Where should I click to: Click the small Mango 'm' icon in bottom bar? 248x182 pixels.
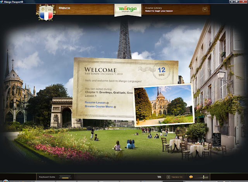click(159, 177)
